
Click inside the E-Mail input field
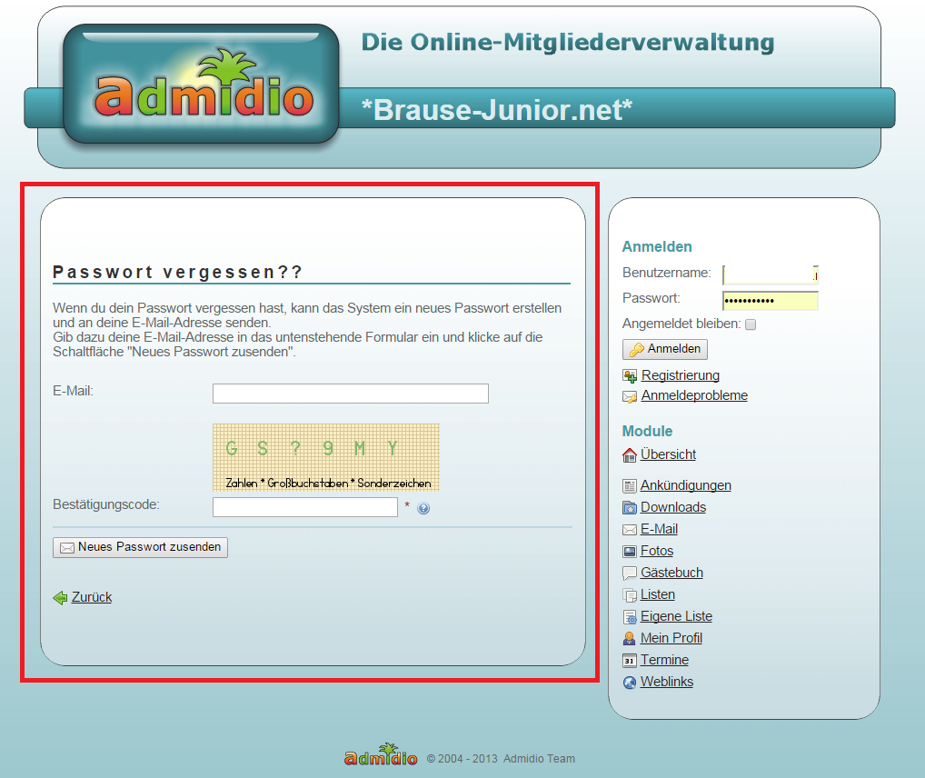click(350, 393)
